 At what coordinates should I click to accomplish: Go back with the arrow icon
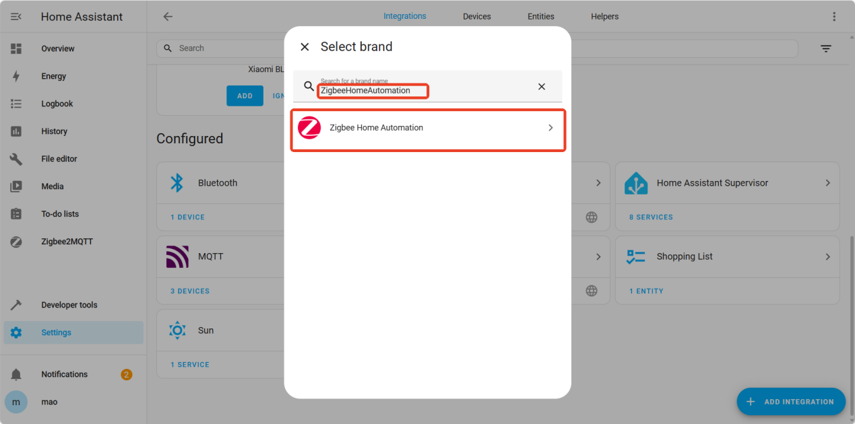click(168, 17)
